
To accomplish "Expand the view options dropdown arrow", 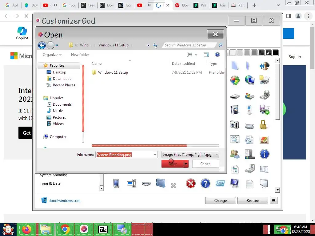I will pyautogui.click(x=196, y=55).
